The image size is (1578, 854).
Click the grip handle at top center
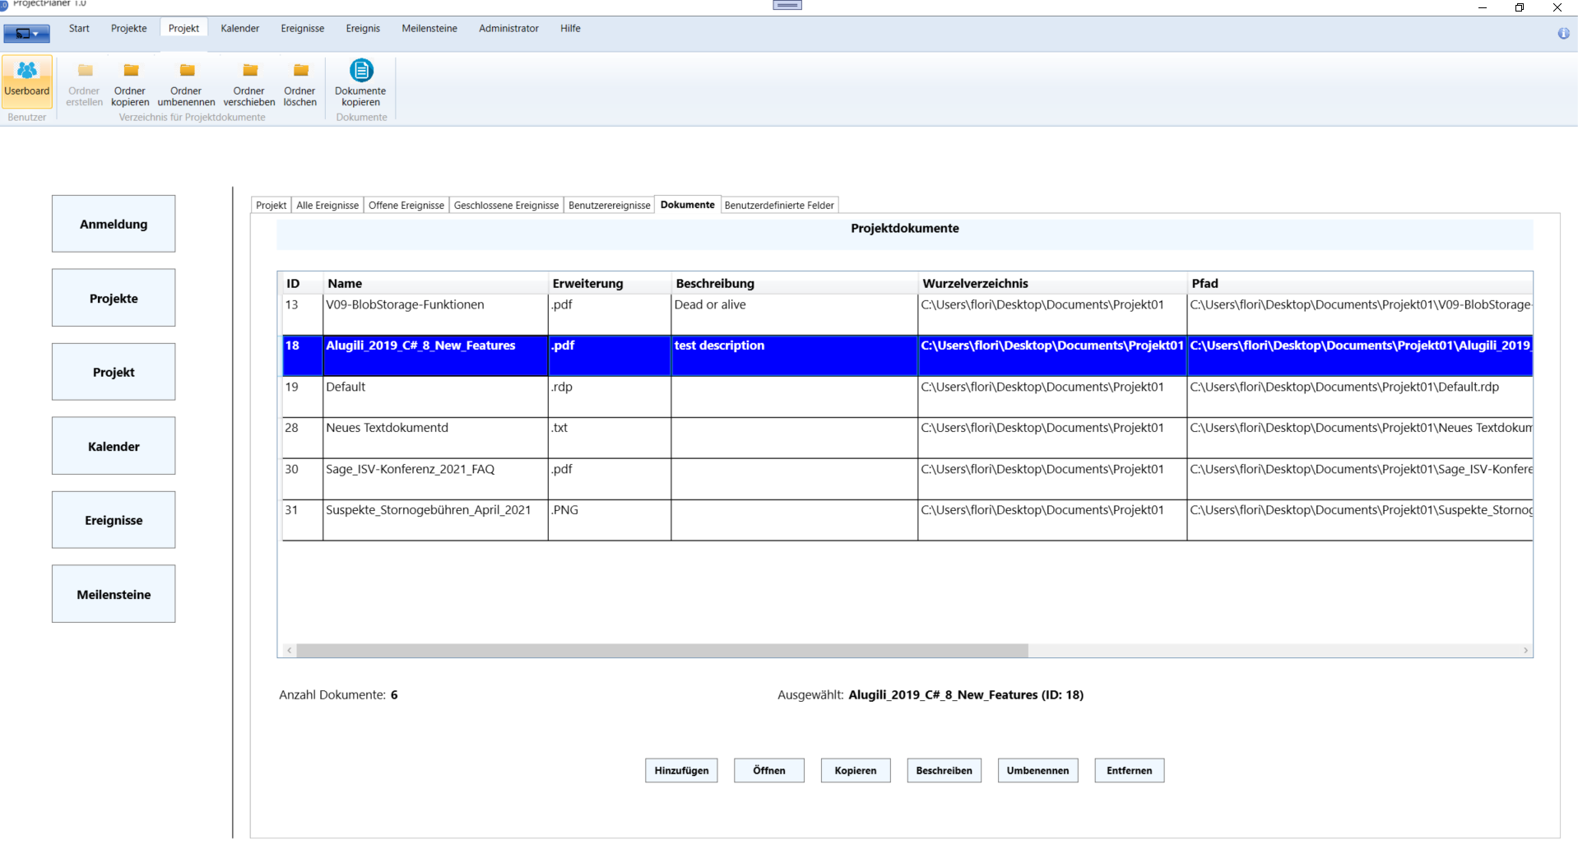point(787,5)
